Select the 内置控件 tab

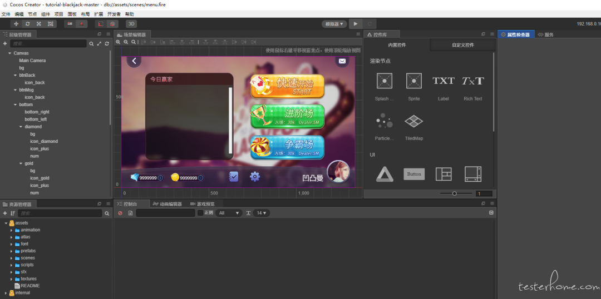click(x=397, y=45)
